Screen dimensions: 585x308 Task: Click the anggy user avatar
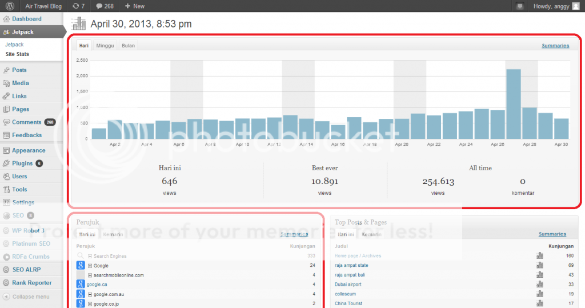click(x=576, y=6)
